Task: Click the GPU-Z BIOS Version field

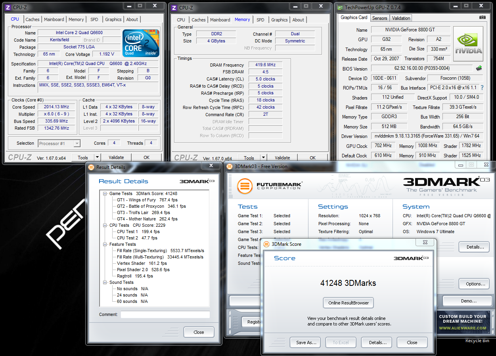Action: pos(422,68)
